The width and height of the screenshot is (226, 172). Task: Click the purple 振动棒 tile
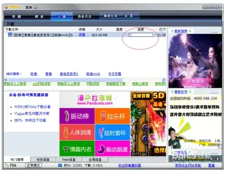pyautogui.click(x=77, y=116)
